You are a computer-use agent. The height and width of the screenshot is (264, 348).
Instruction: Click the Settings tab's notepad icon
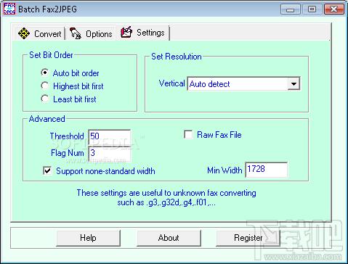point(126,32)
